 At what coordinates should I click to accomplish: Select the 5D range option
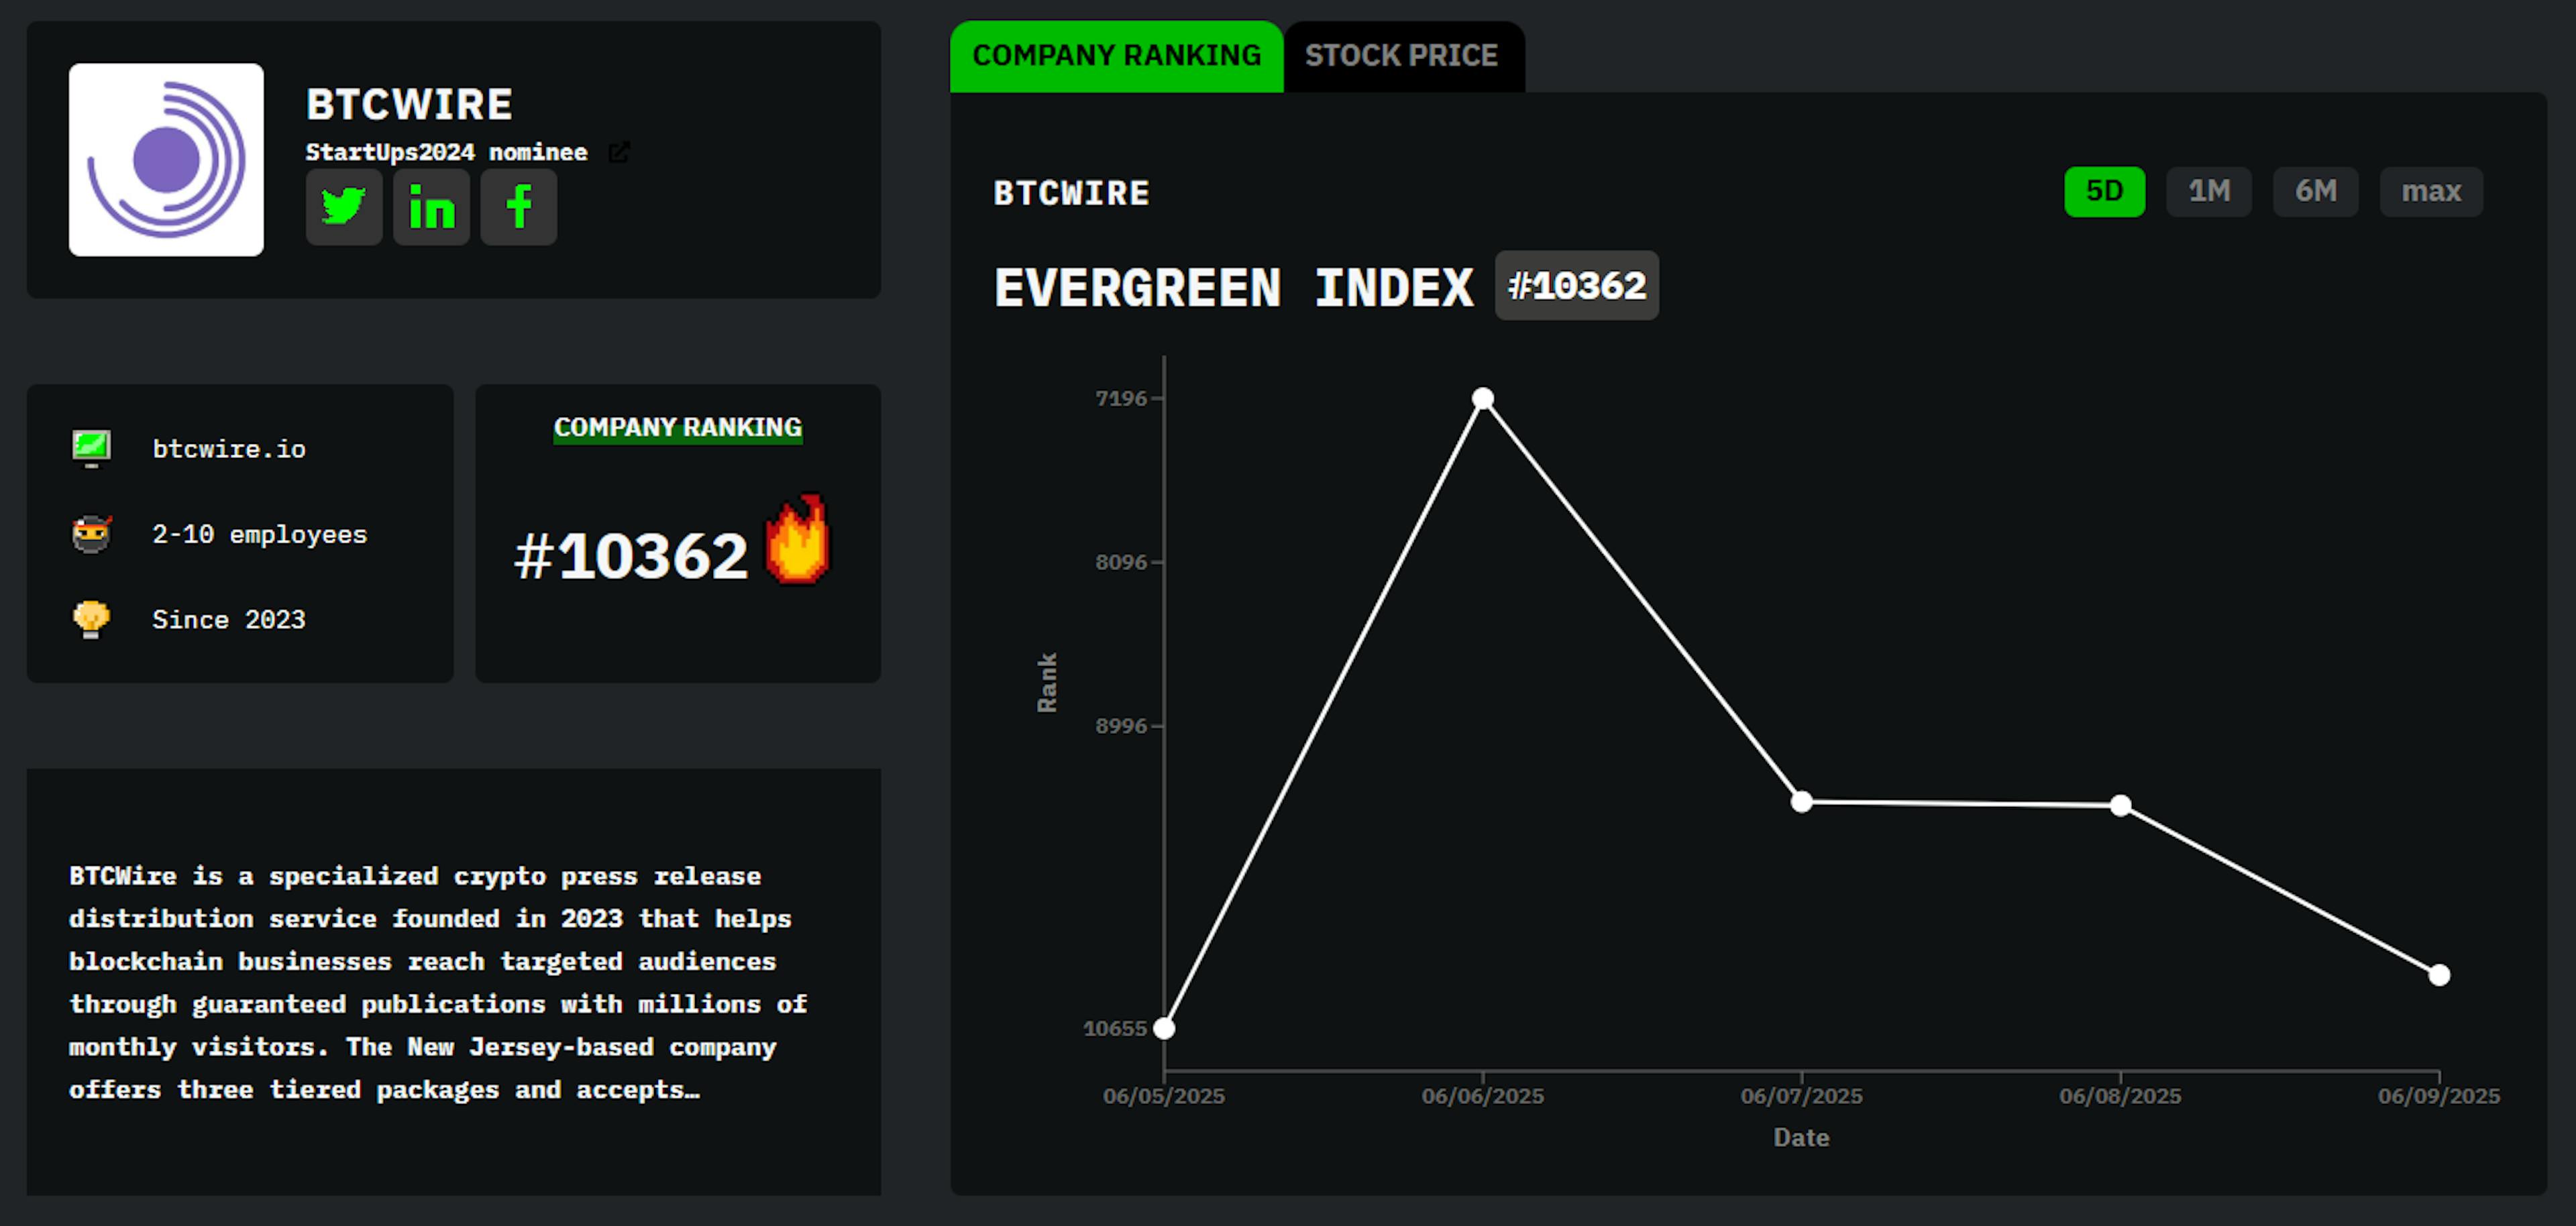2104,191
